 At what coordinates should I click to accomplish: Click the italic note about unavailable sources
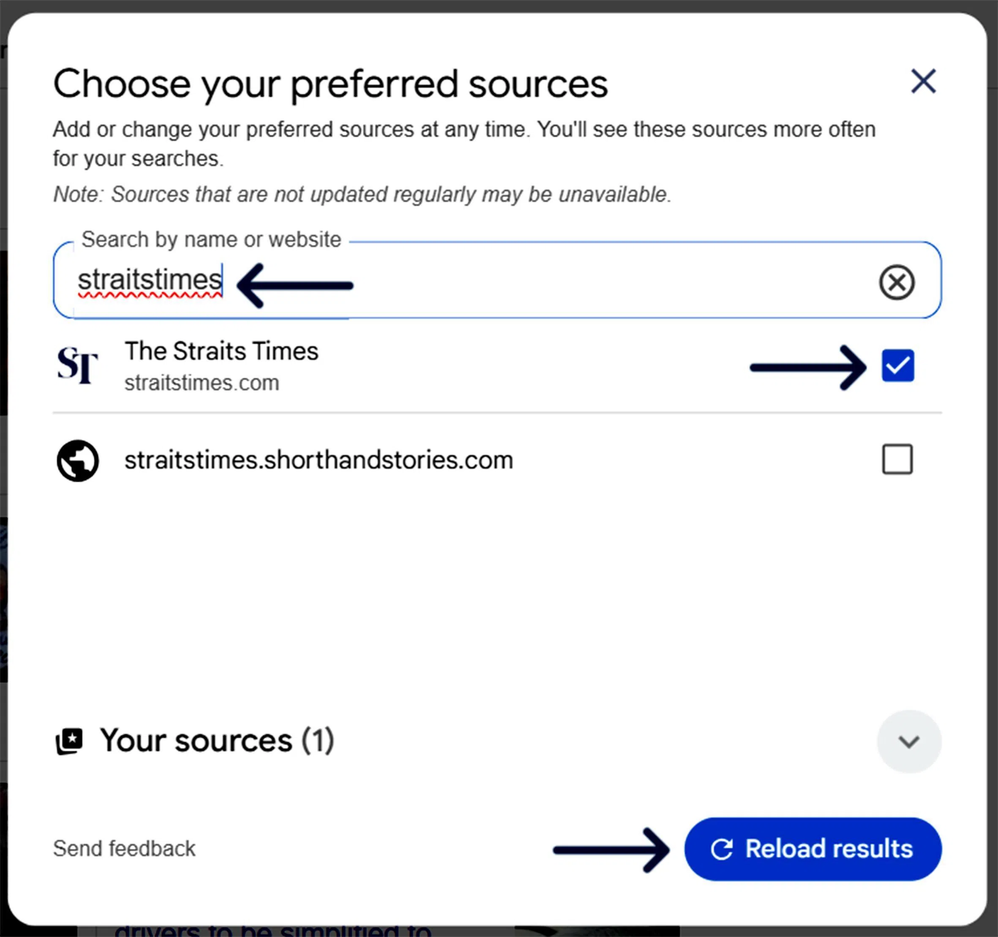click(362, 194)
